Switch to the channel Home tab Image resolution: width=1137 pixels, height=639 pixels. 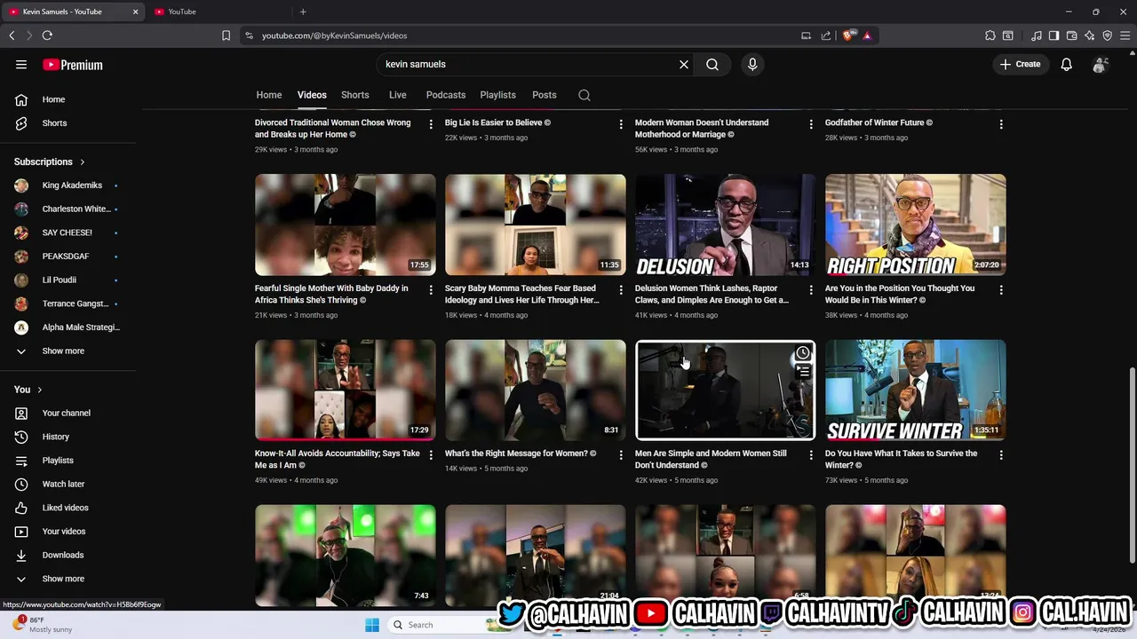pyautogui.click(x=269, y=95)
